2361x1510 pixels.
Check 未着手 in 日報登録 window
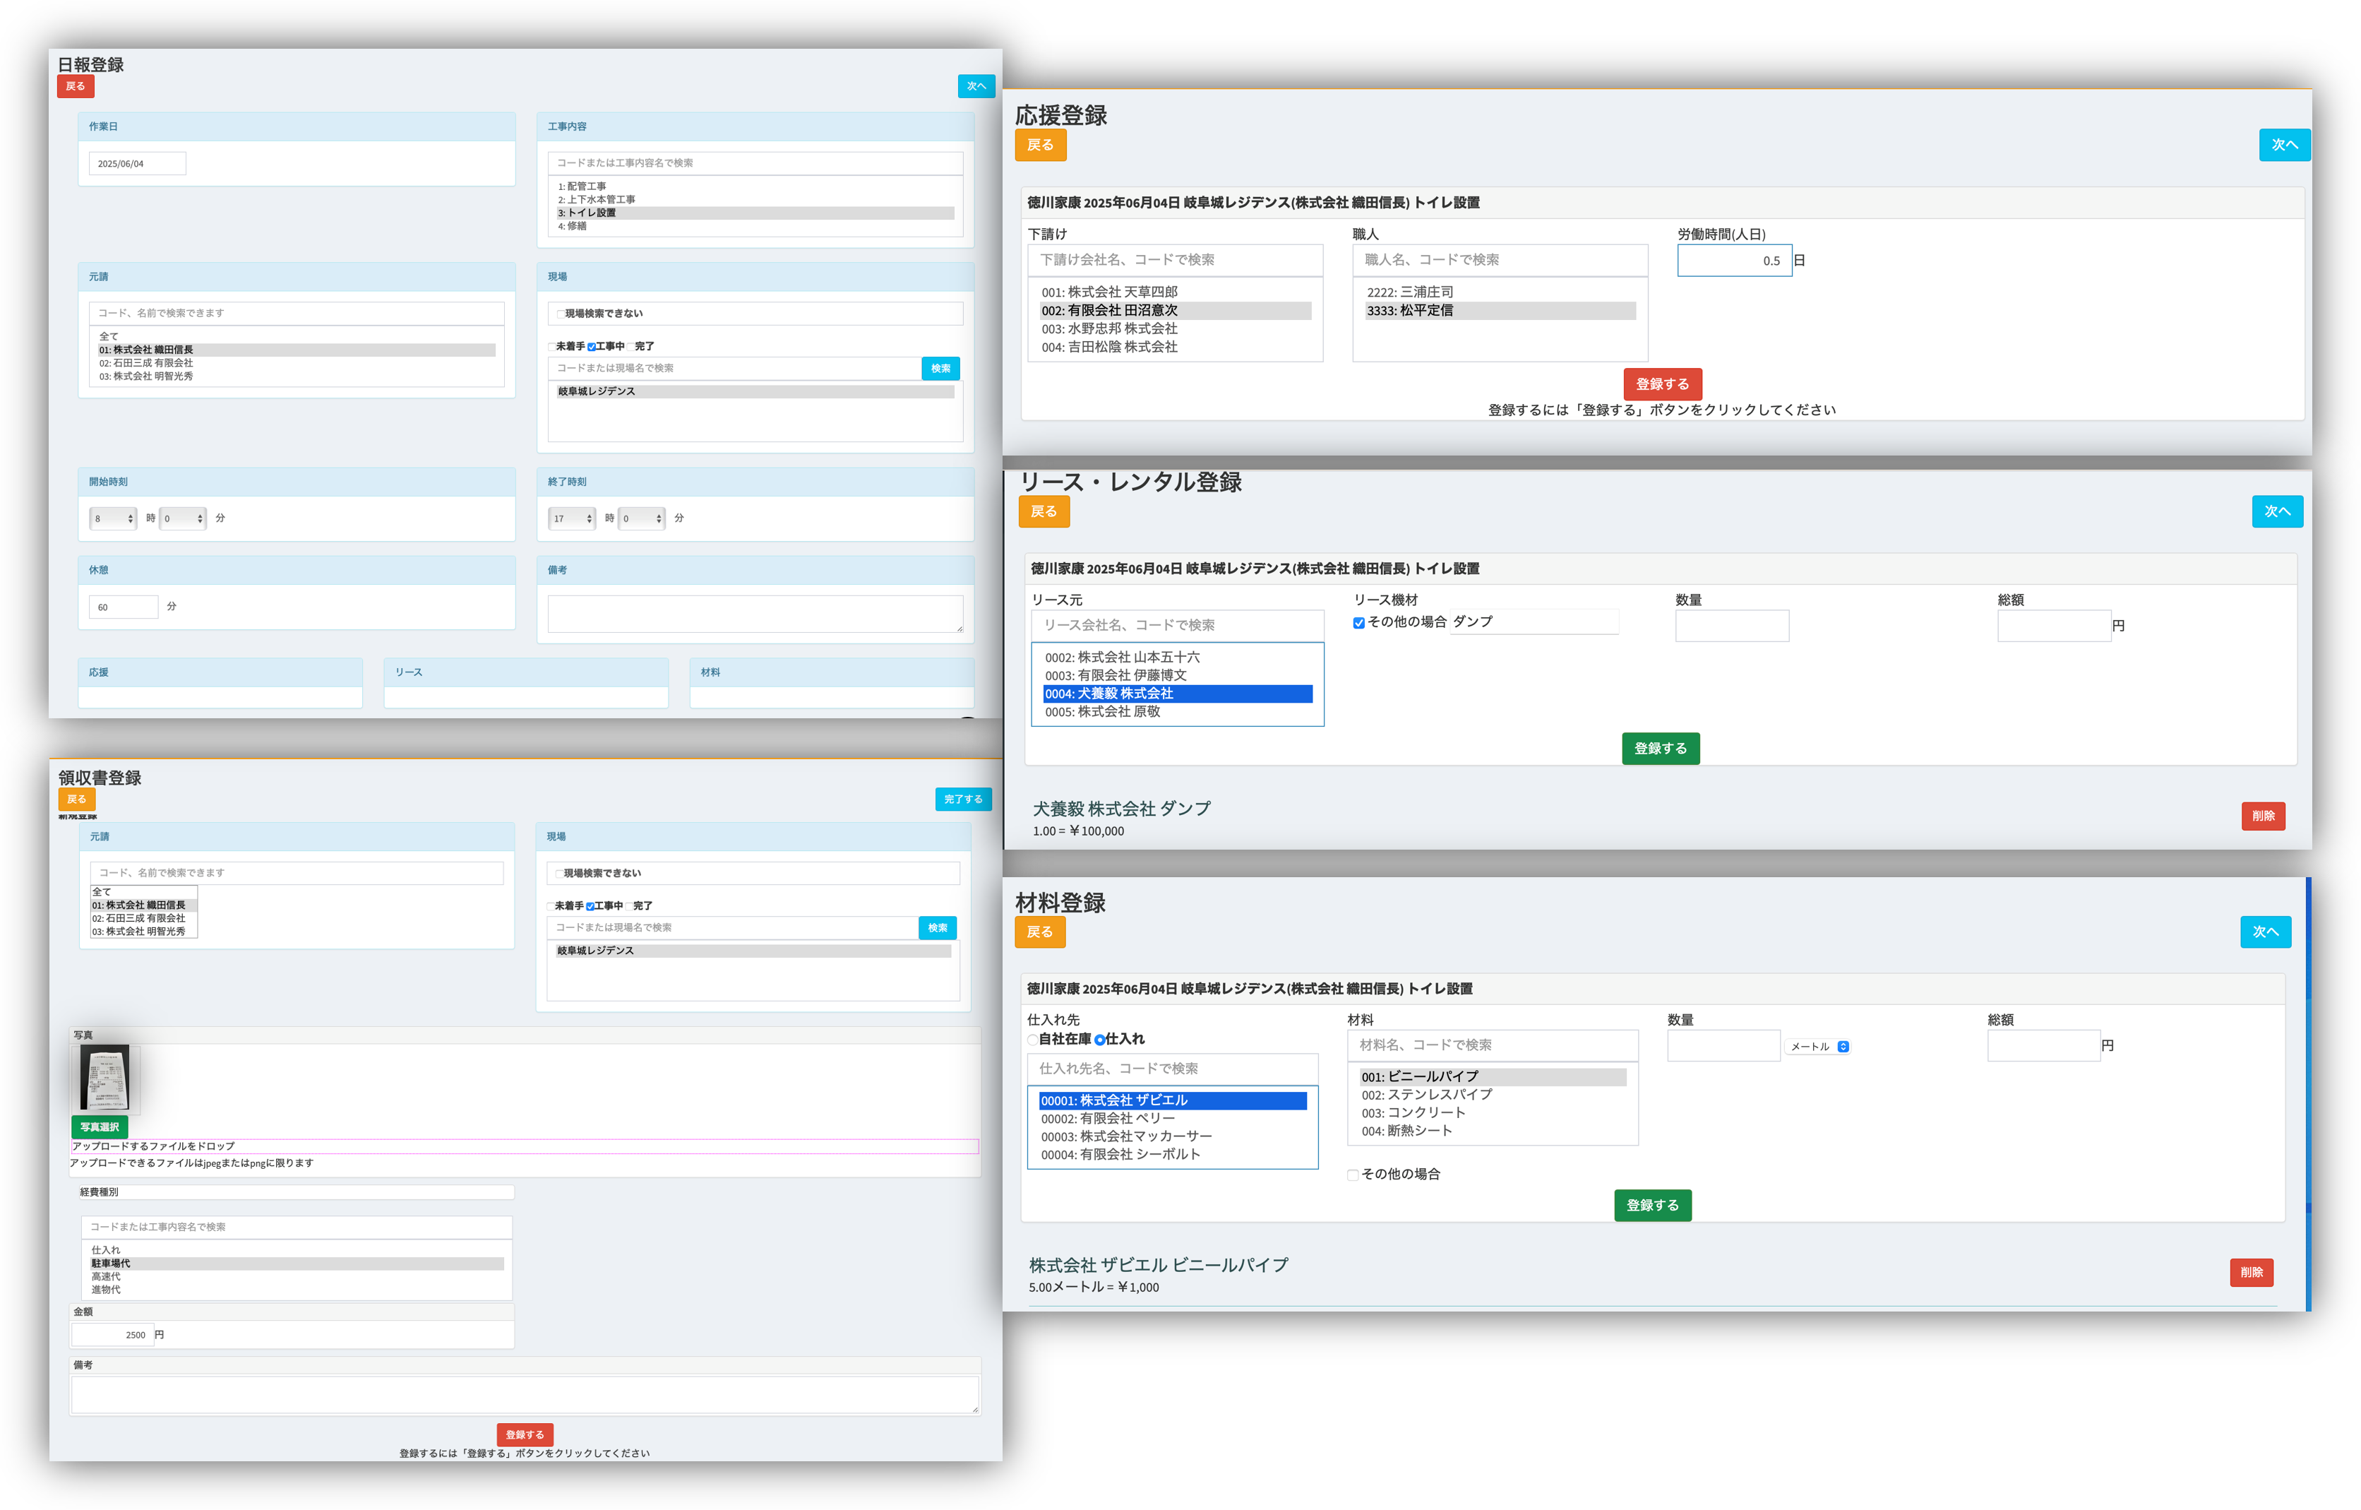[x=552, y=346]
